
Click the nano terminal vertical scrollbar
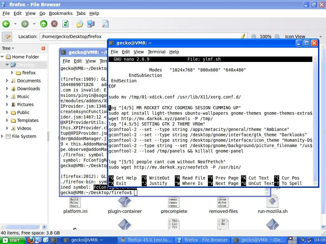click(x=315, y=121)
